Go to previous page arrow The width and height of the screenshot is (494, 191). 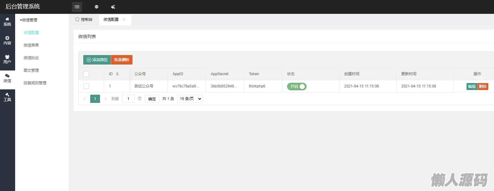pyautogui.click(x=85, y=99)
